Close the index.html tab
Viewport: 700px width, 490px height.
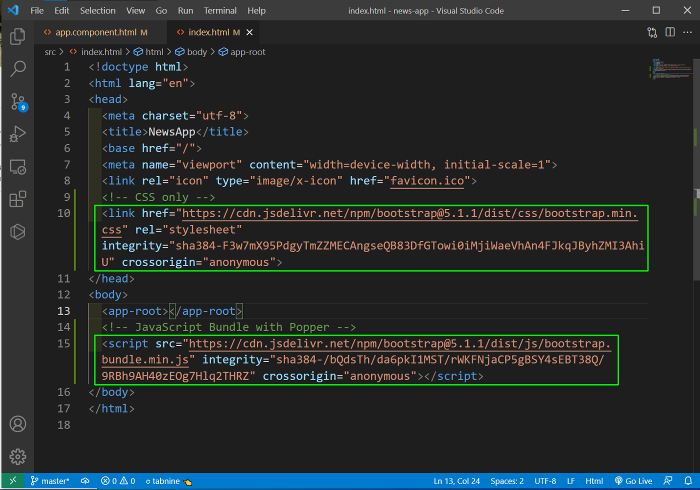249,32
